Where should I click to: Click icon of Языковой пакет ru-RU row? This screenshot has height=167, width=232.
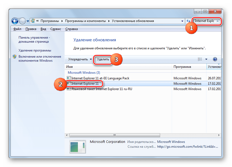(69, 89)
